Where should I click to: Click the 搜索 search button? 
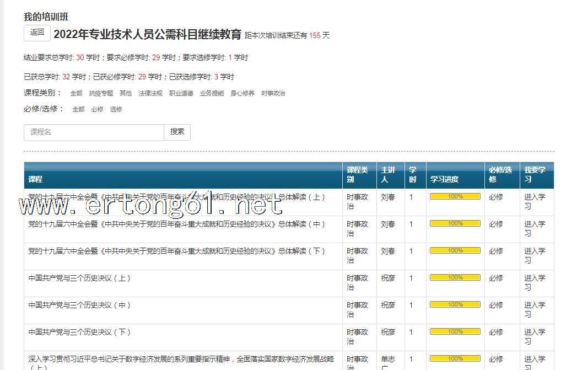(x=177, y=132)
